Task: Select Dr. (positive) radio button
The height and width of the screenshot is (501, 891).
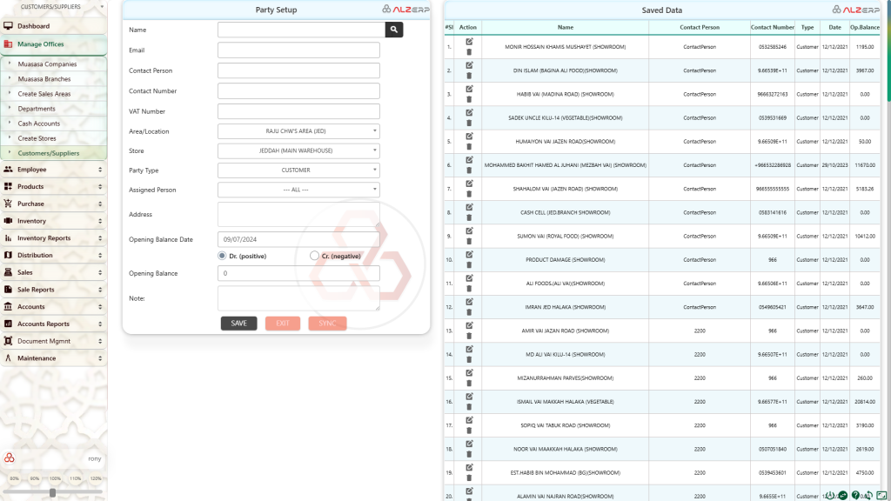Action: 222,256
